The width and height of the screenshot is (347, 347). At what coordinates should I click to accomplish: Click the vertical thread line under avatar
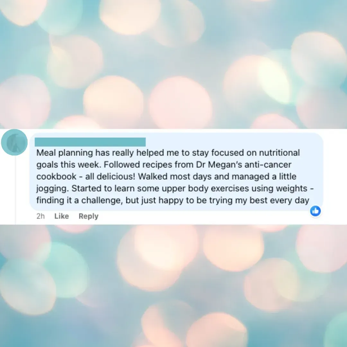coord(15,190)
